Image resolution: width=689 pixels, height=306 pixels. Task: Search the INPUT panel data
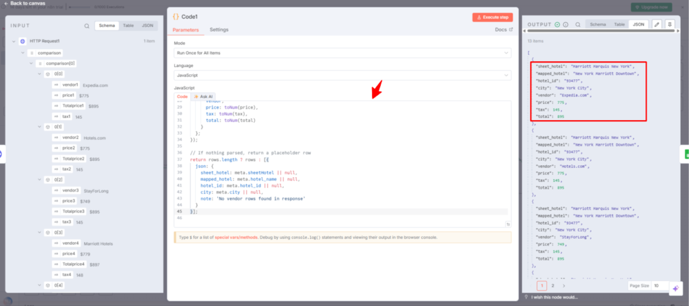click(x=87, y=26)
